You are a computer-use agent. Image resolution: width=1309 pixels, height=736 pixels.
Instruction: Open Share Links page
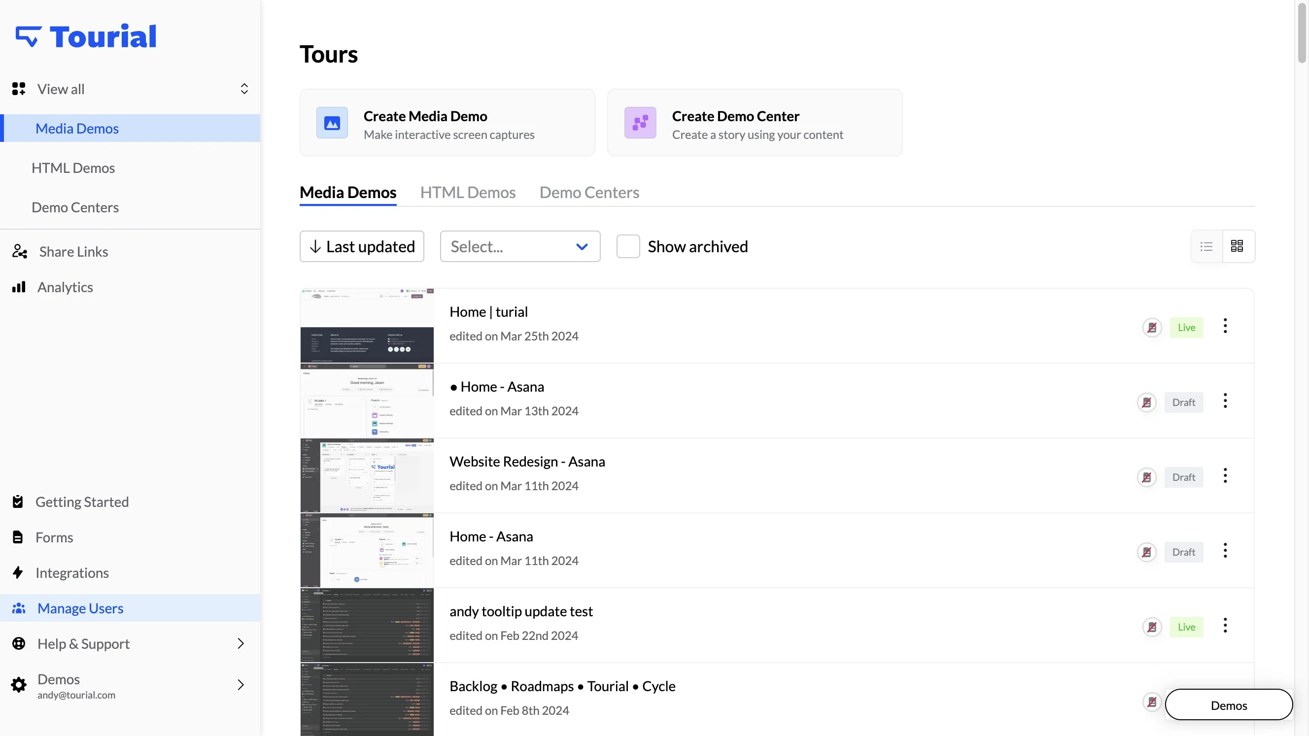(x=74, y=251)
